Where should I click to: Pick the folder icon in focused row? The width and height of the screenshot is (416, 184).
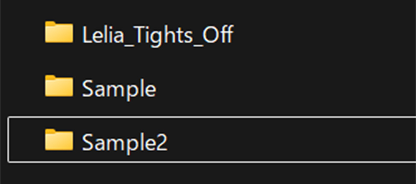(59, 140)
